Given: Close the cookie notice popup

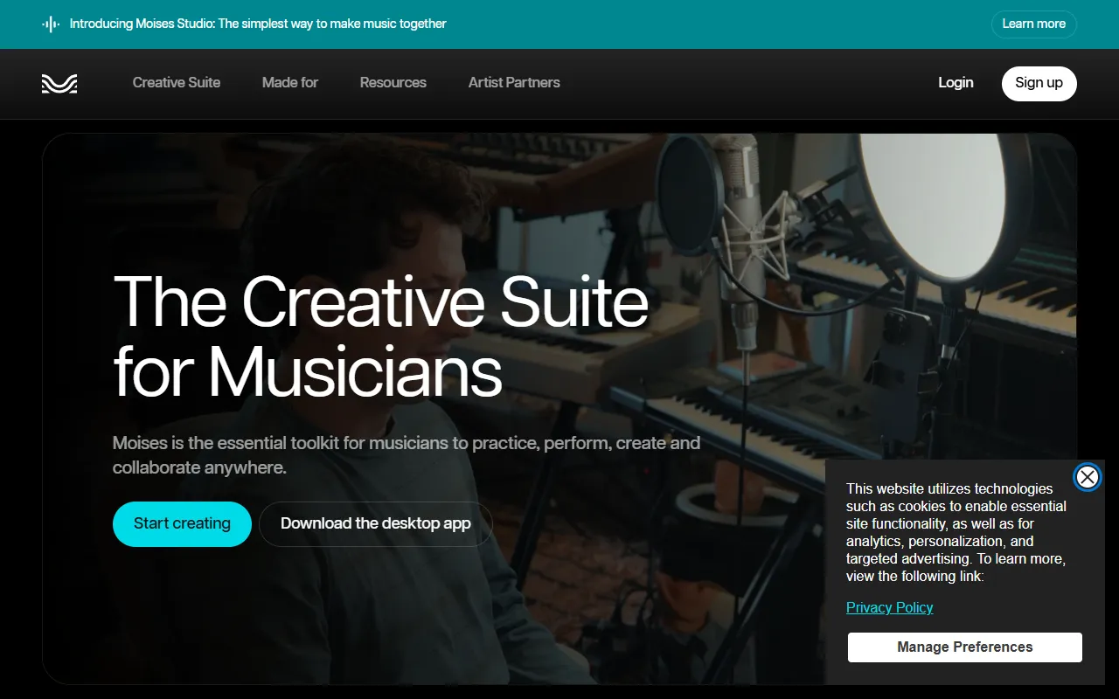Looking at the screenshot, I should point(1088,477).
